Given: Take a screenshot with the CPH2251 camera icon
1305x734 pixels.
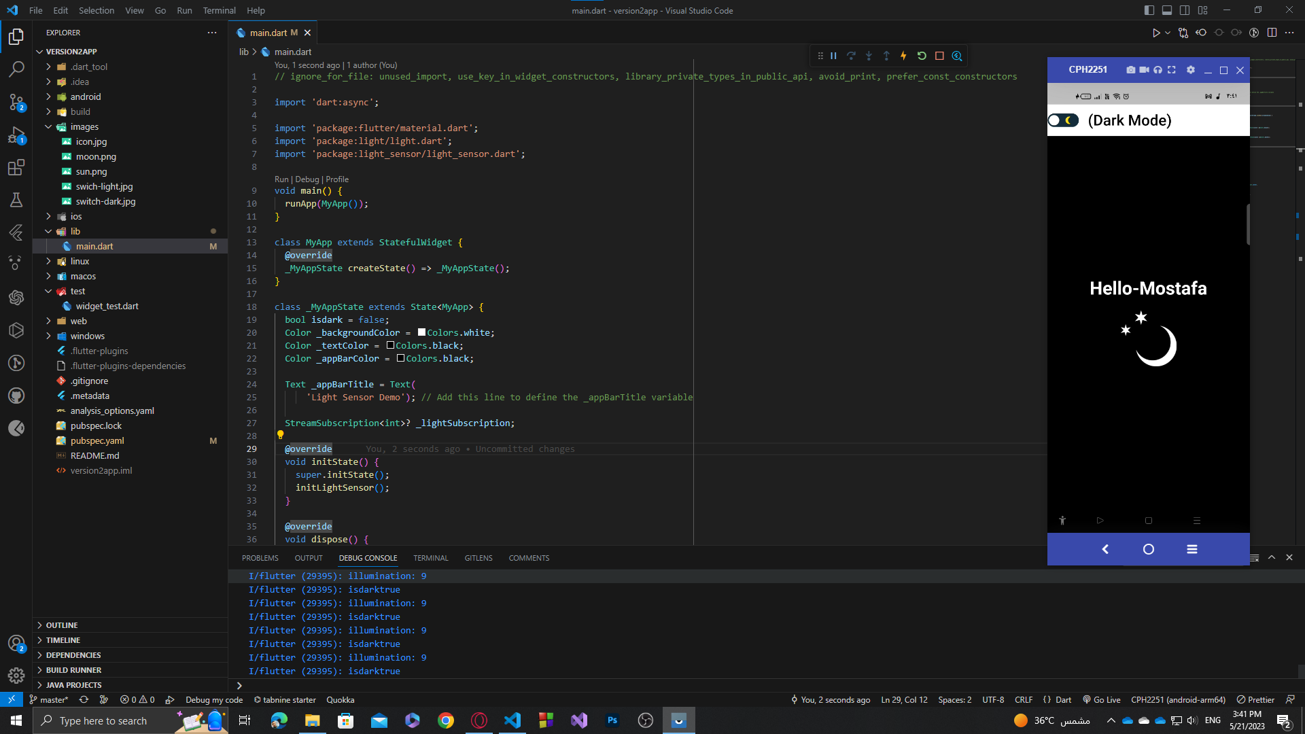Looking at the screenshot, I should pos(1131,70).
